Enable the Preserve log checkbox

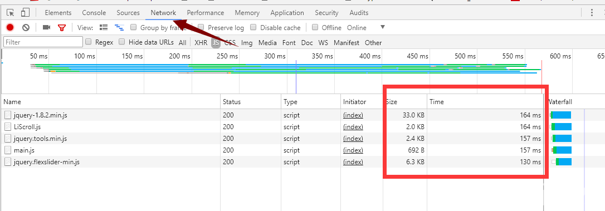pyautogui.click(x=201, y=27)
